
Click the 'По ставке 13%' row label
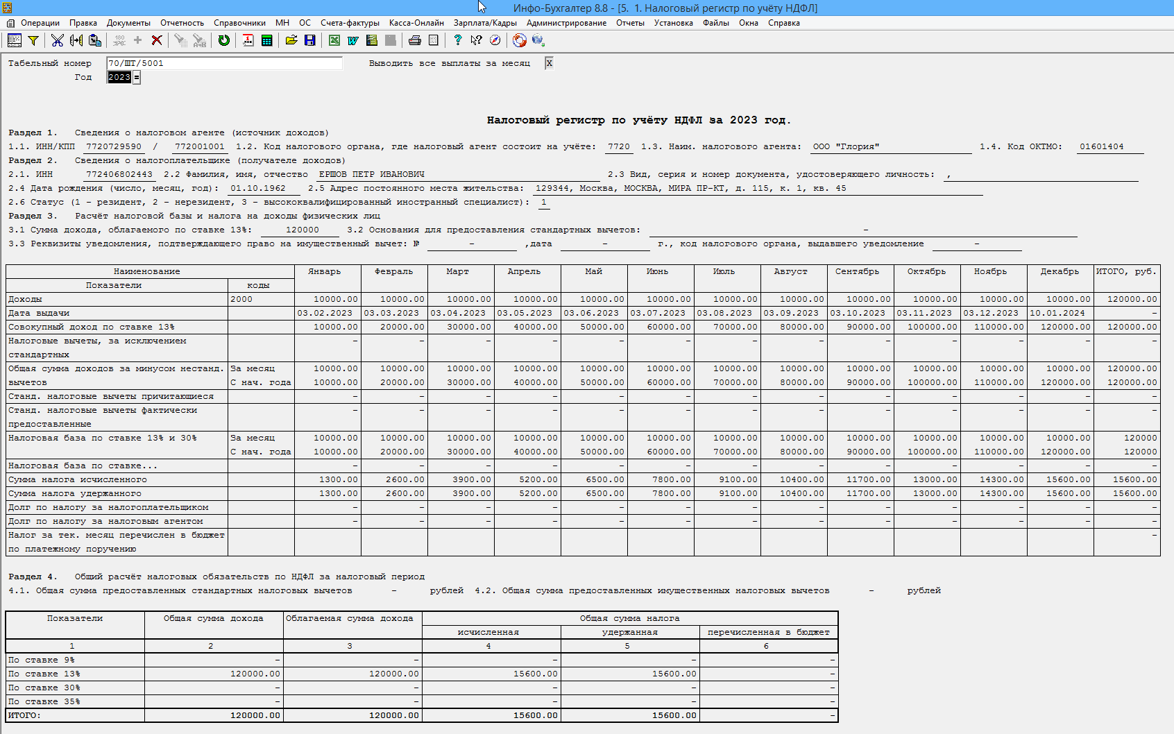pyautogui.click(x=44, y=674)
